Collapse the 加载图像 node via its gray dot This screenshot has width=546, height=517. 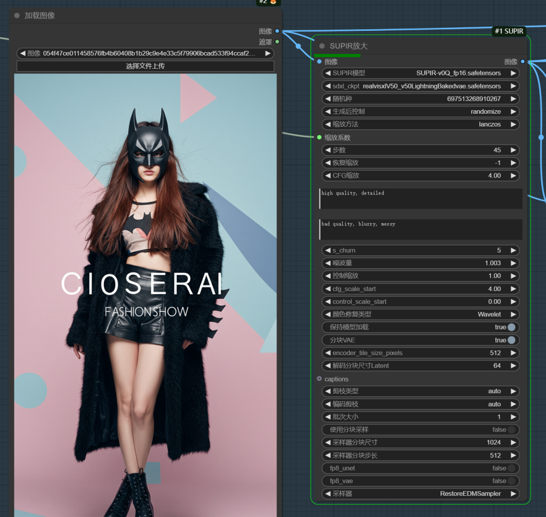click(17, 16)
